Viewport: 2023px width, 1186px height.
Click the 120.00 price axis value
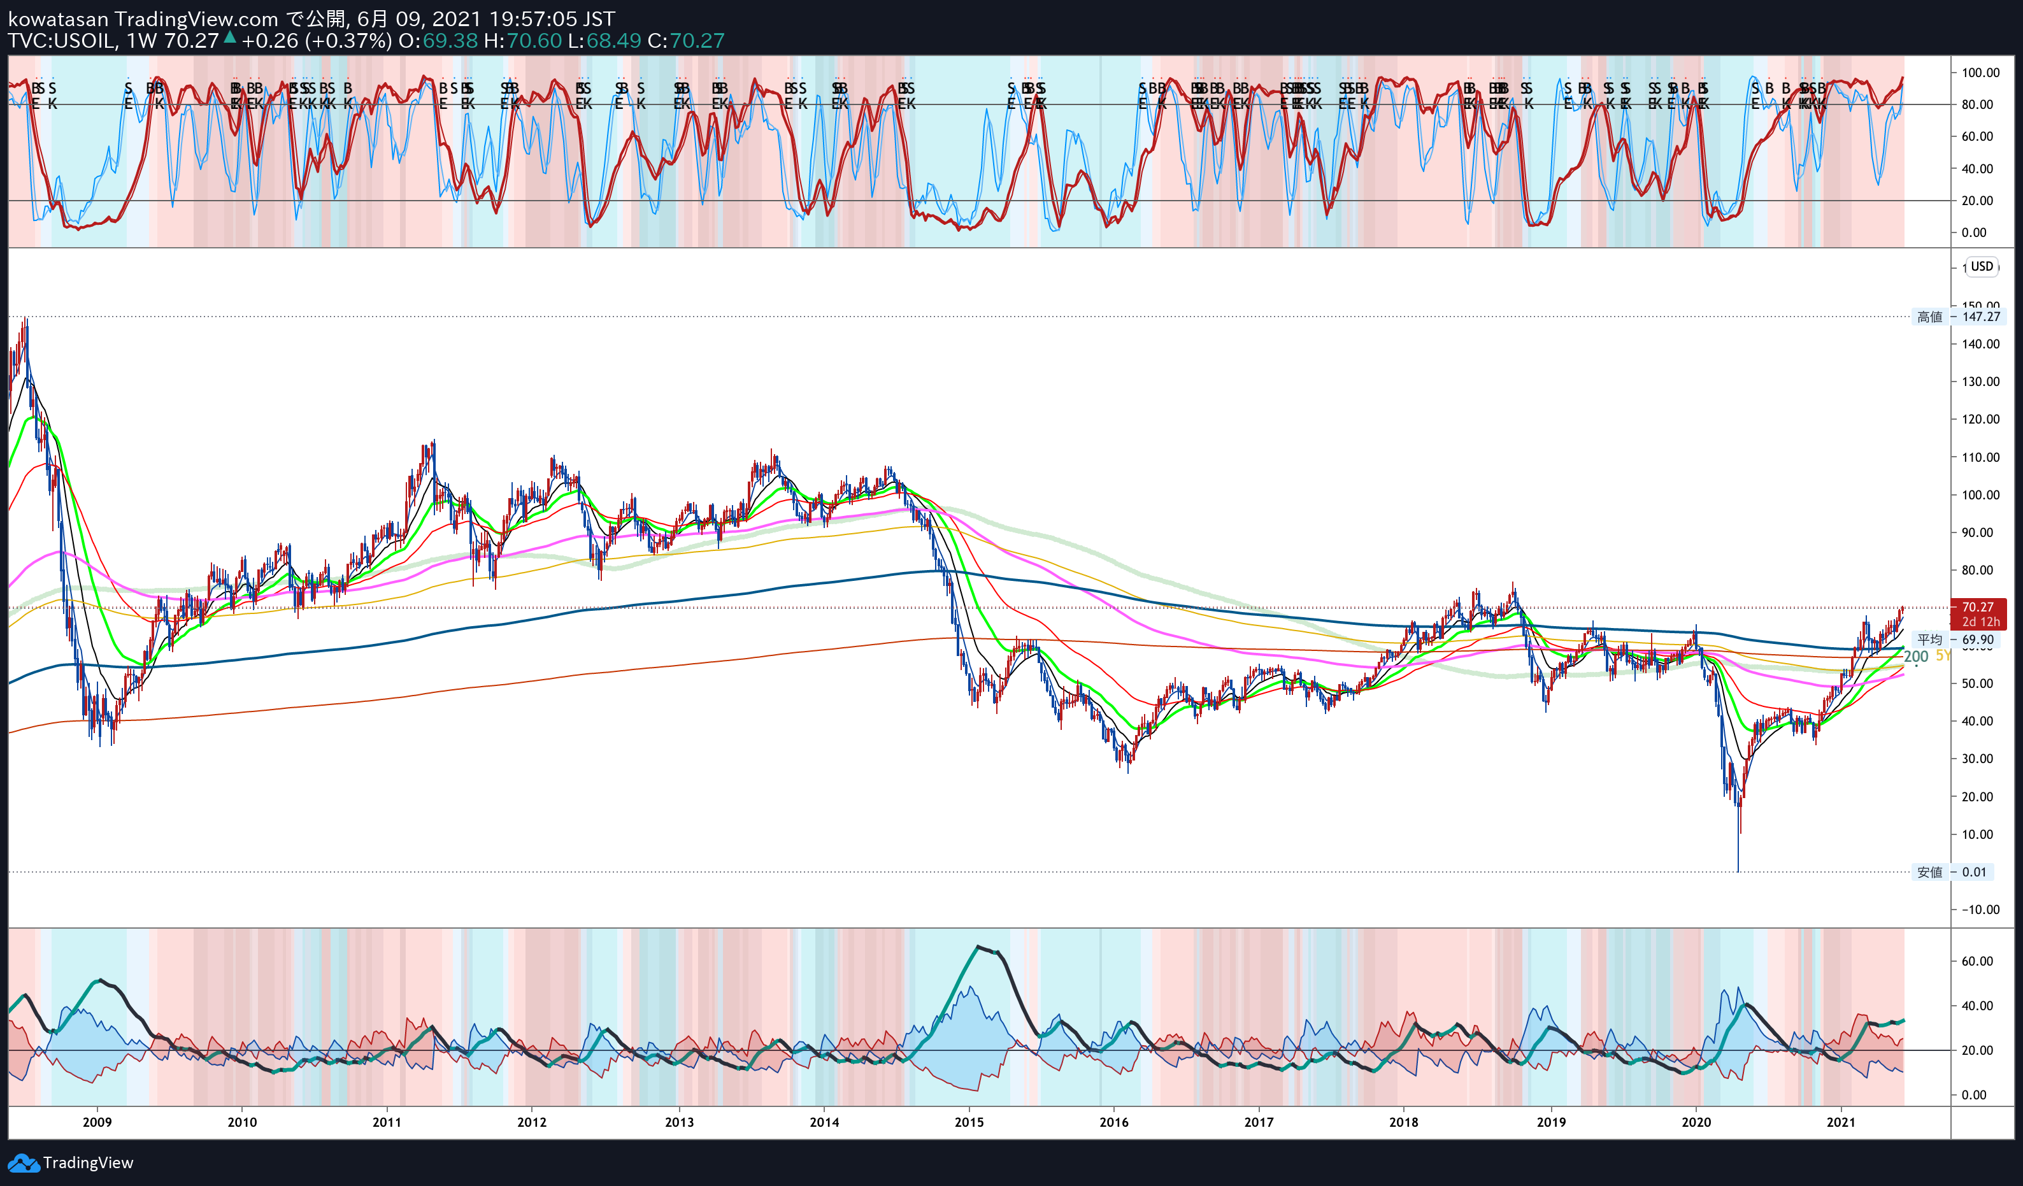pyautogui.click(x=1980, y=419)
